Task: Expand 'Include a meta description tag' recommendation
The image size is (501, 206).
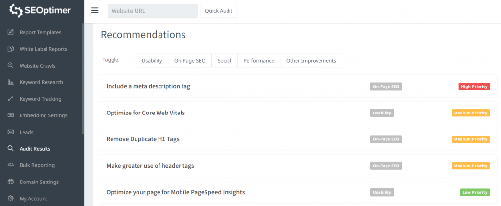Action: click(148, 86)
